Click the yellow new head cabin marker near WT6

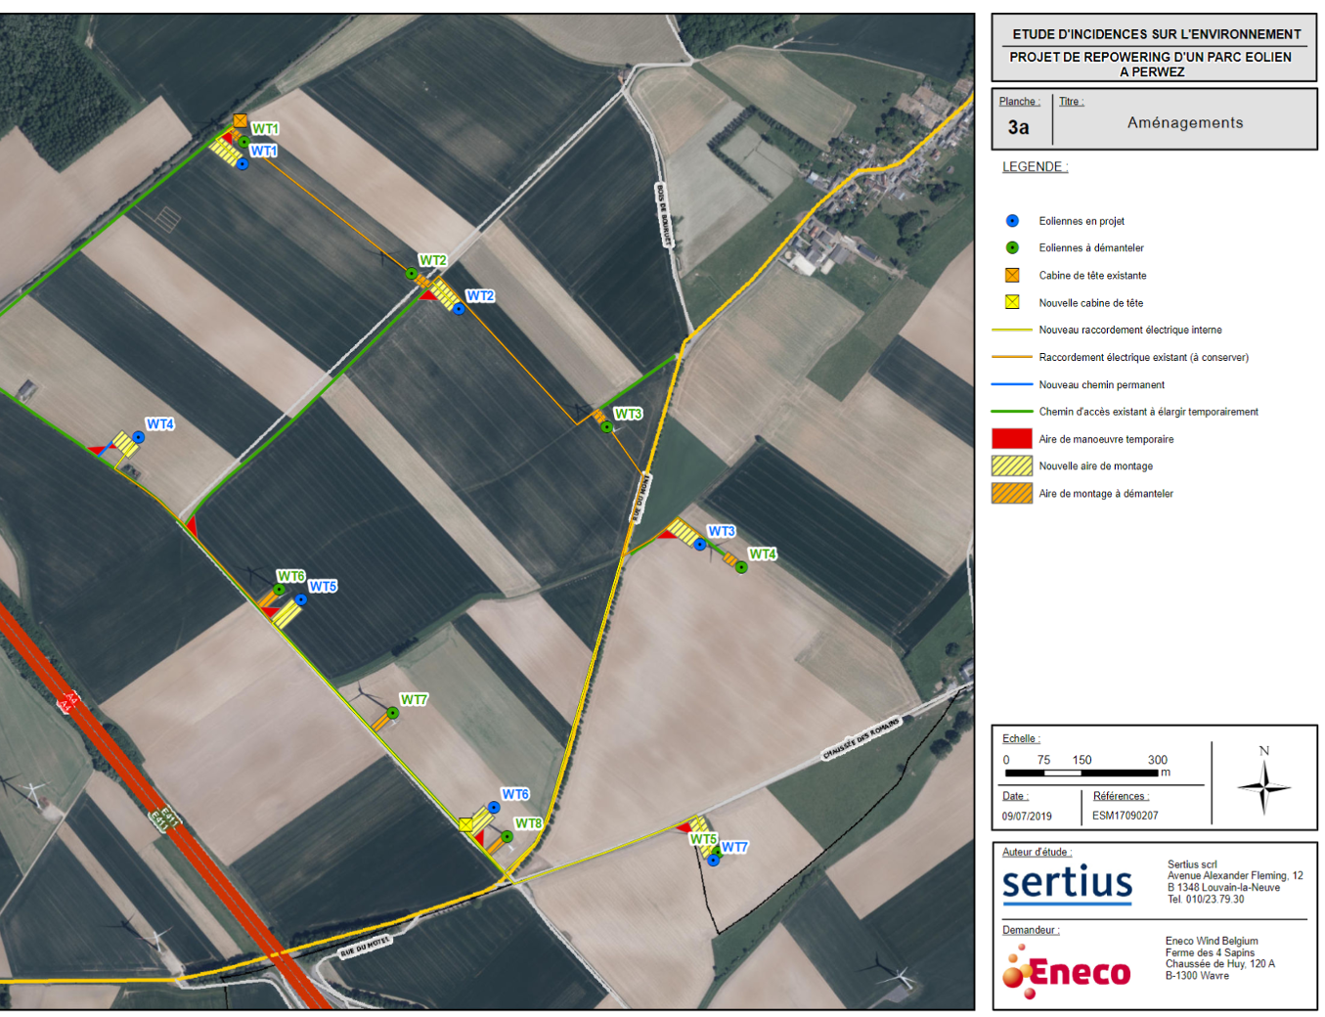coord(465,824)
